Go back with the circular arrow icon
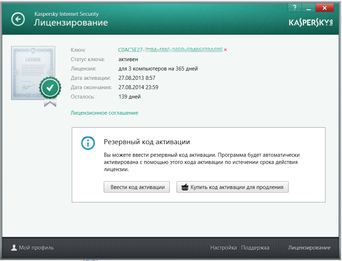The height and width of the screenshot is (261, 342). pyautogui.click(x=18, y=19)
